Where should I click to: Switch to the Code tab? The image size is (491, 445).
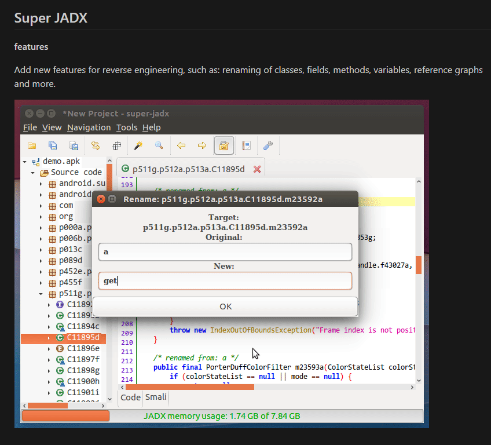(x=131, y=397)
